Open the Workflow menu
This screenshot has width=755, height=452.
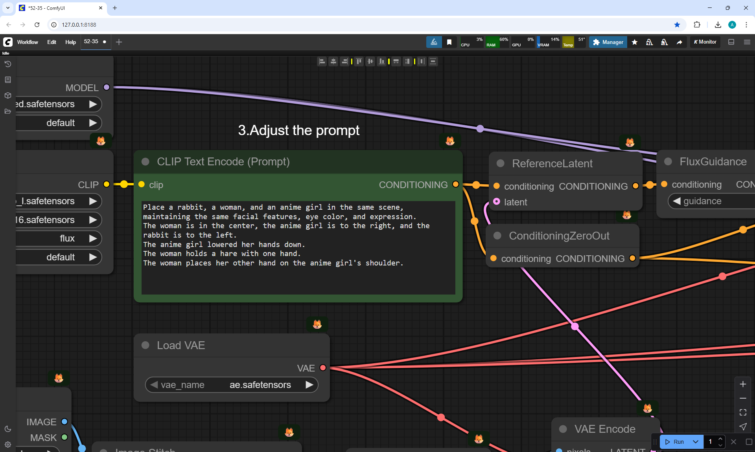pyautogui.click(x=28, y=42)
